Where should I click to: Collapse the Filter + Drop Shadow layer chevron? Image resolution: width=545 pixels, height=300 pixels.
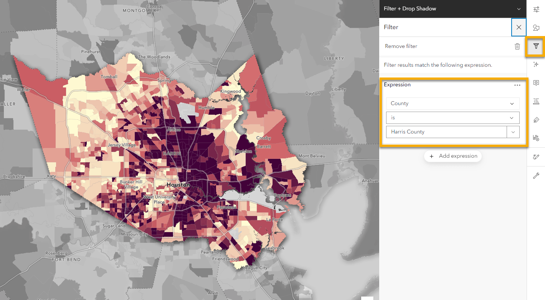click(519, 9)
